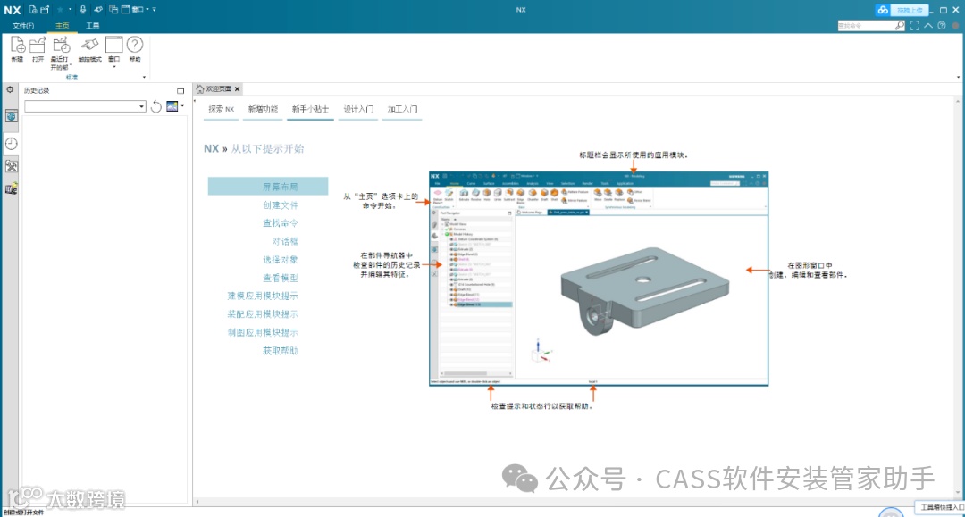The height and width of the screenshot is (517, 965).
Task: Click the NX logo in title bar
Action: point(13,9)
